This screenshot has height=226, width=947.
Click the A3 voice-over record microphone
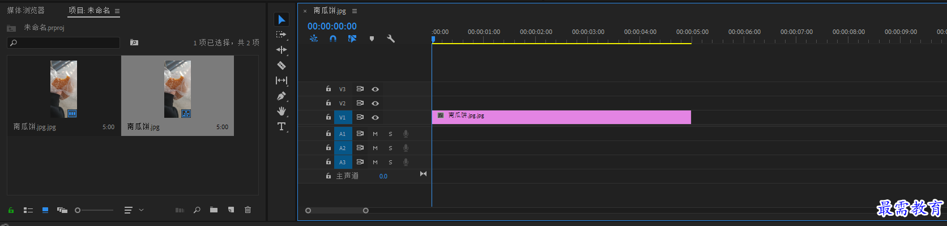(x=406, y=162)
